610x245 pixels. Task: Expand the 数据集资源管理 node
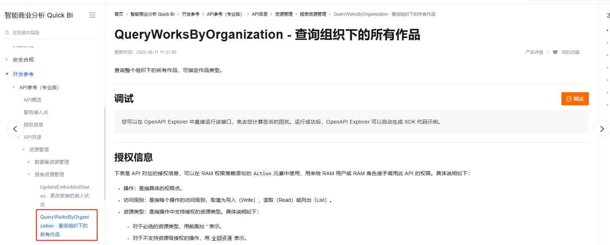[x=29, y=162]
